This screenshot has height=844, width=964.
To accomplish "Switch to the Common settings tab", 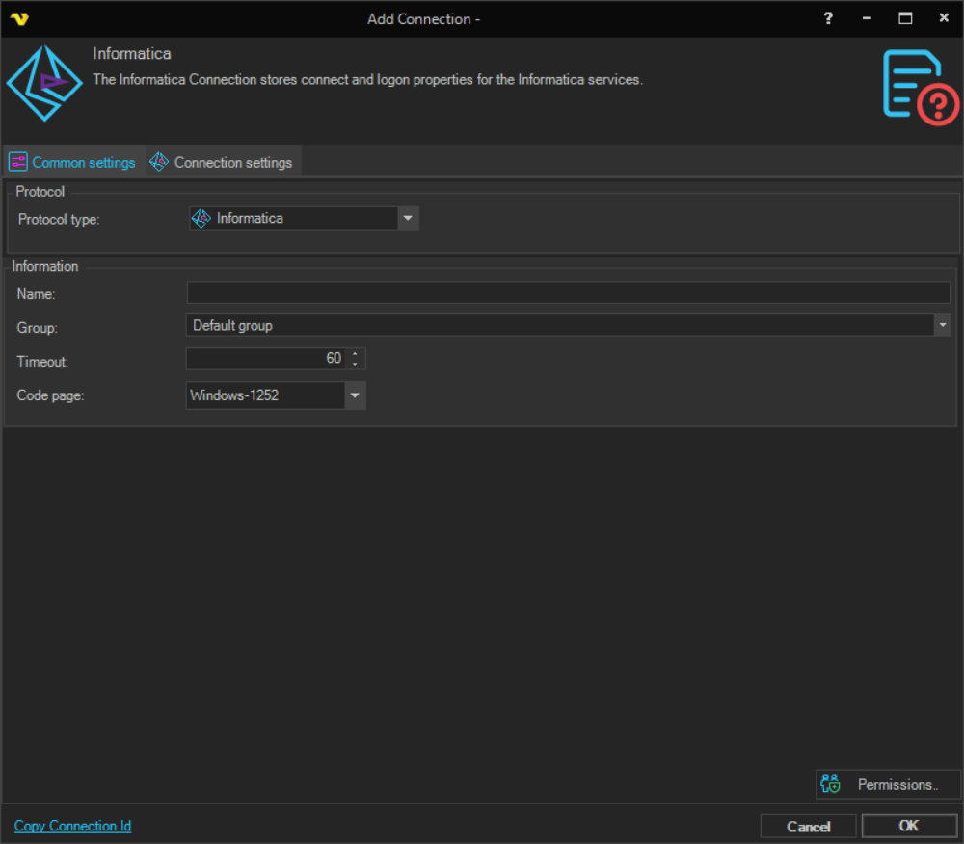I will (73, 162).
